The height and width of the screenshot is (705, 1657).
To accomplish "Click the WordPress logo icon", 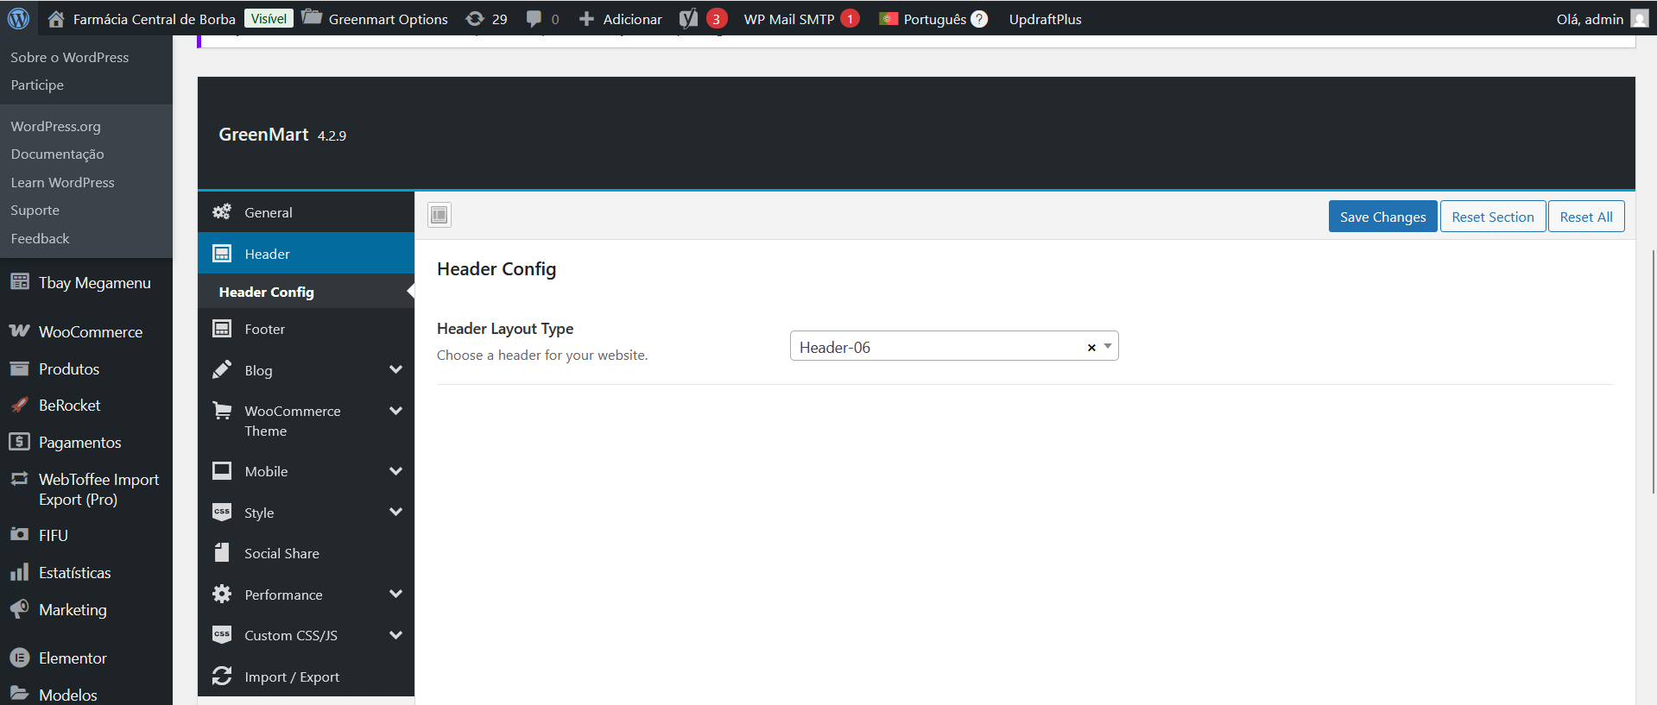I will point(18,18).
